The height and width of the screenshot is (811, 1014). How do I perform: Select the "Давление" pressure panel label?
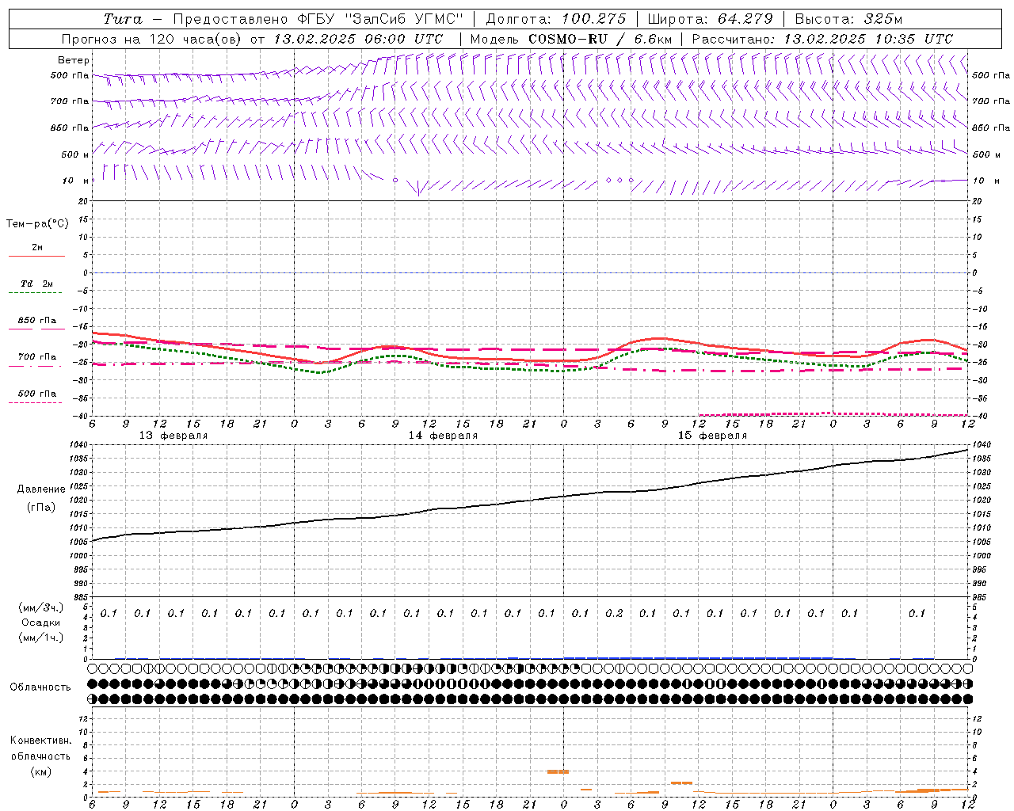click(x=41, y=489)
